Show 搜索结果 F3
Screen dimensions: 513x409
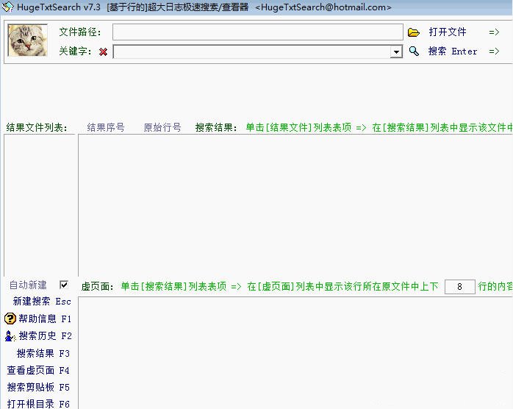click(x=43, y=353)
